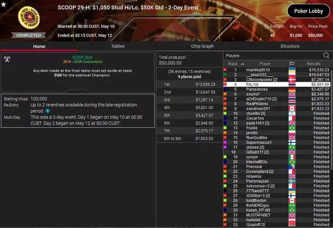Image resolution: width=333 pixels, height=228 pixels.
Task: Click the blue re-entry info icon
Action: tap(48, 111)
